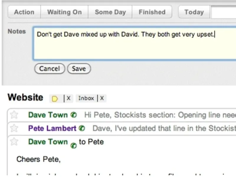Click the yellow label tag icon
This screenshot has width=236, height=177.
(x=55, y=99)
